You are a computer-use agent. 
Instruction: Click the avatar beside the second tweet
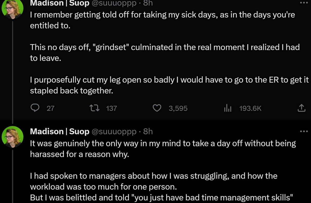click(12, 137)
